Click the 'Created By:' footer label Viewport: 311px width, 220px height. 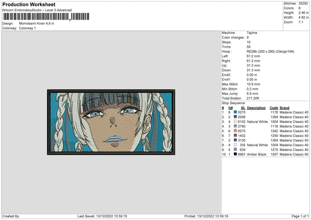11,216
